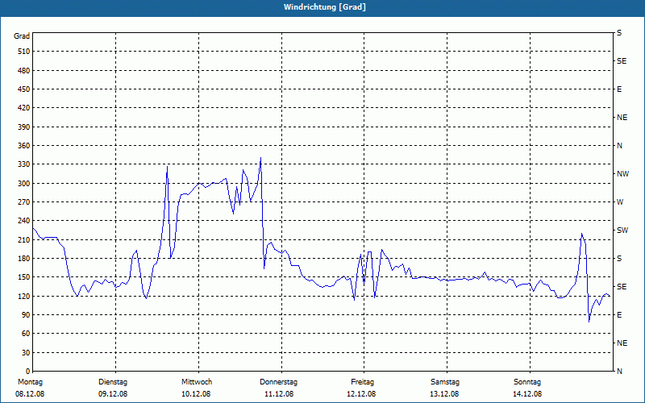645x403 pixels.
Task: Select the 'Grad' unit label on the axis
Action: click(22, 36)
